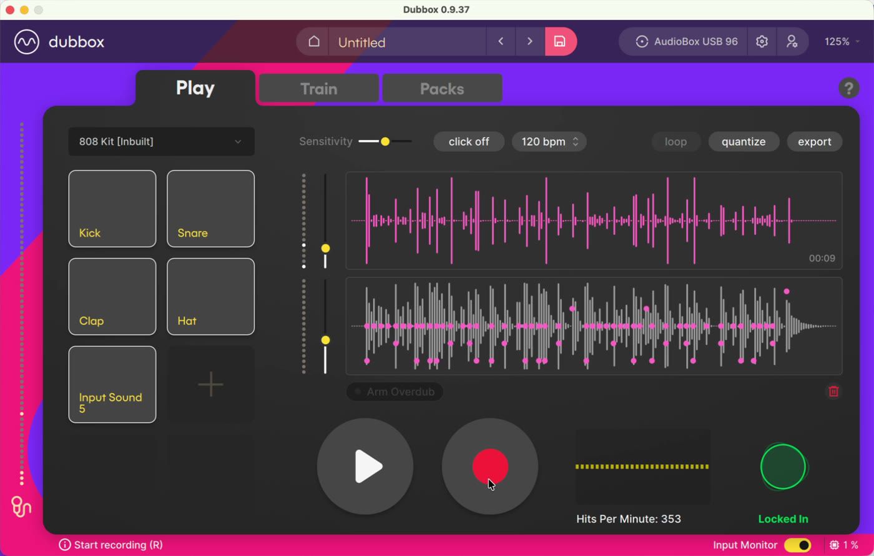
Task: Click the dubbox logo icon
Action: 27,42
